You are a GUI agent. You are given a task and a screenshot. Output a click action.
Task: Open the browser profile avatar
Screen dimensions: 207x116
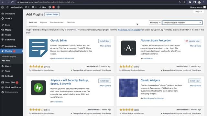199,2
